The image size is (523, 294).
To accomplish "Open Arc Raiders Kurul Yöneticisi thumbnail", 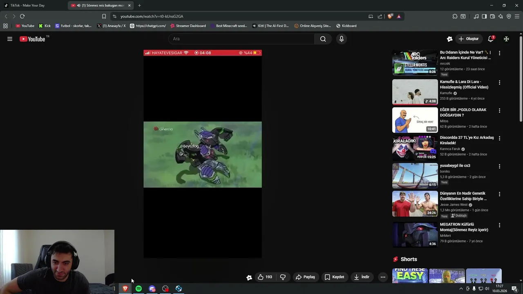I will click(415, 62).
